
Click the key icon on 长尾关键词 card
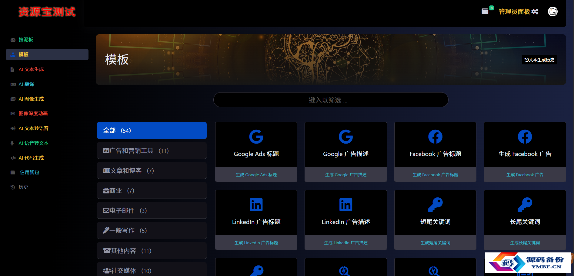click(x=525, y=205)
